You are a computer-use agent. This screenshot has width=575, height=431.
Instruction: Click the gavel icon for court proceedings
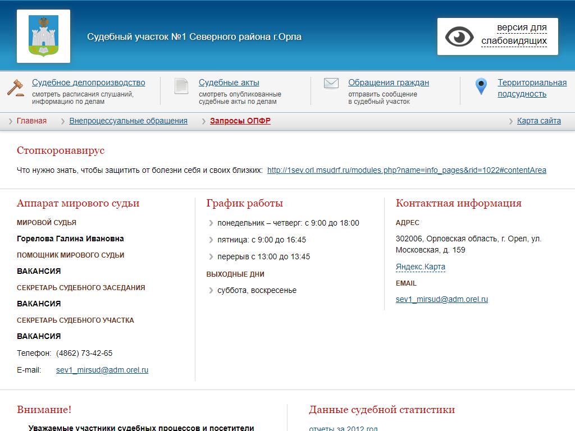16,88
